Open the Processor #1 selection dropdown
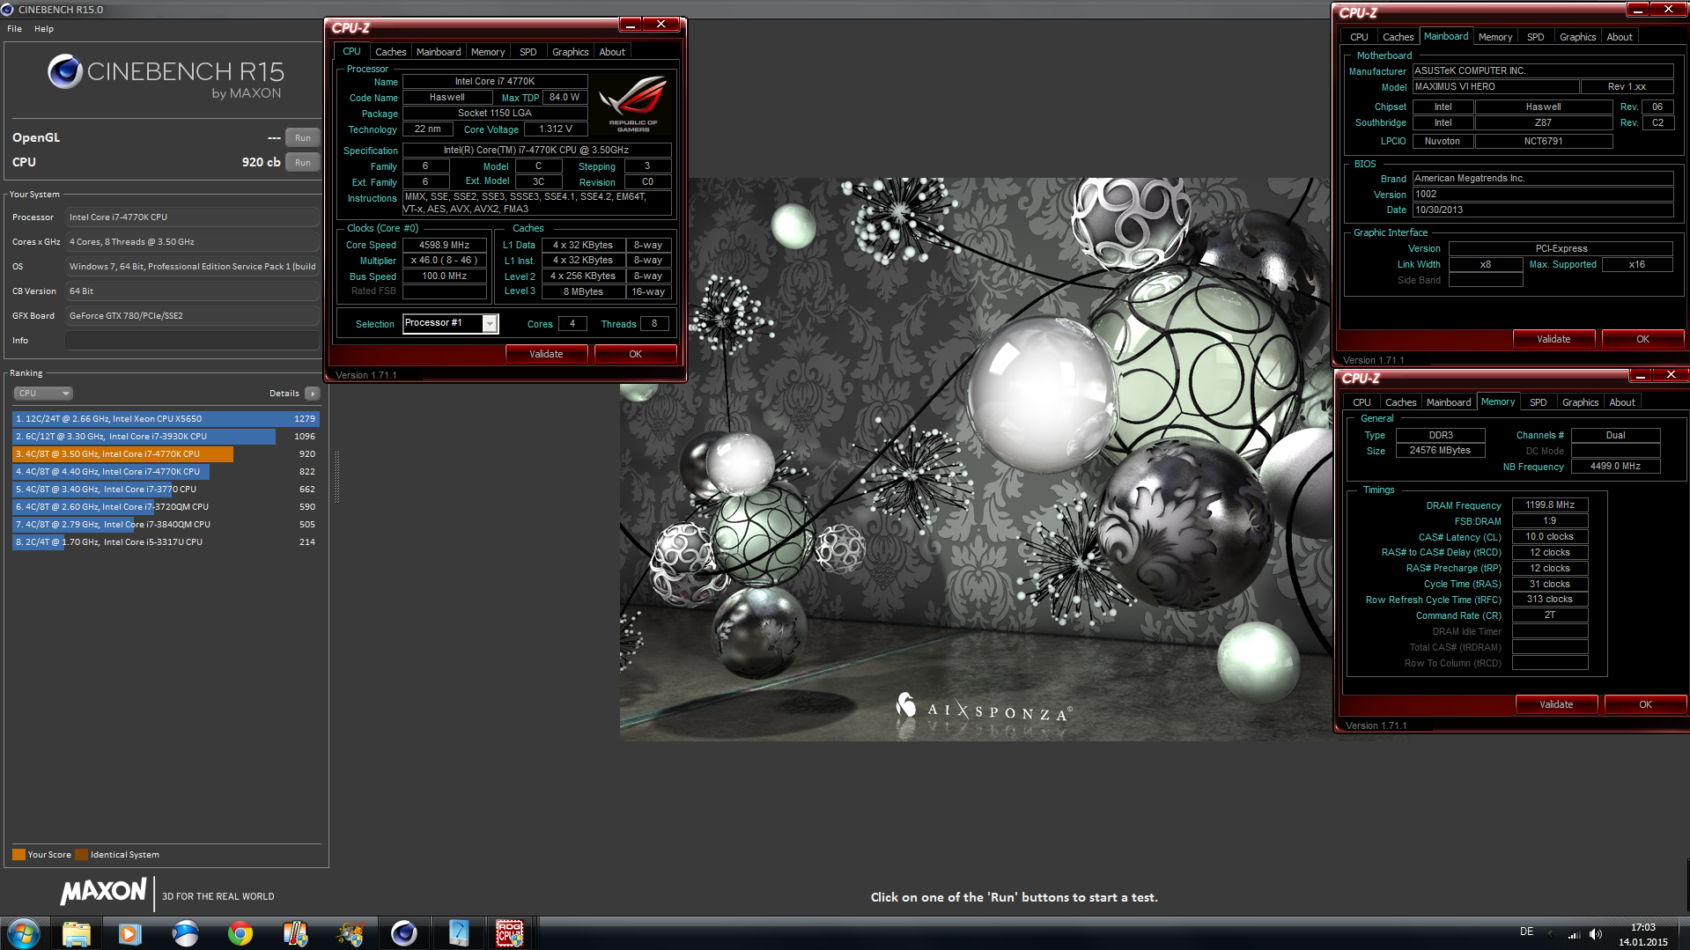Image resolution: width=1690 pixels, height=950 pixels. 451,323
